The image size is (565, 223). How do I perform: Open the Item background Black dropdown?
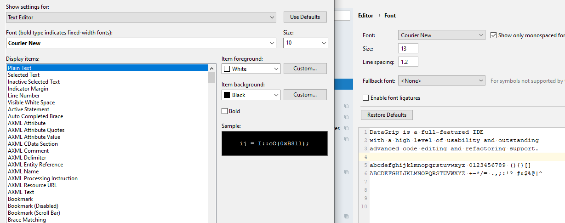[x=251, y=95]
